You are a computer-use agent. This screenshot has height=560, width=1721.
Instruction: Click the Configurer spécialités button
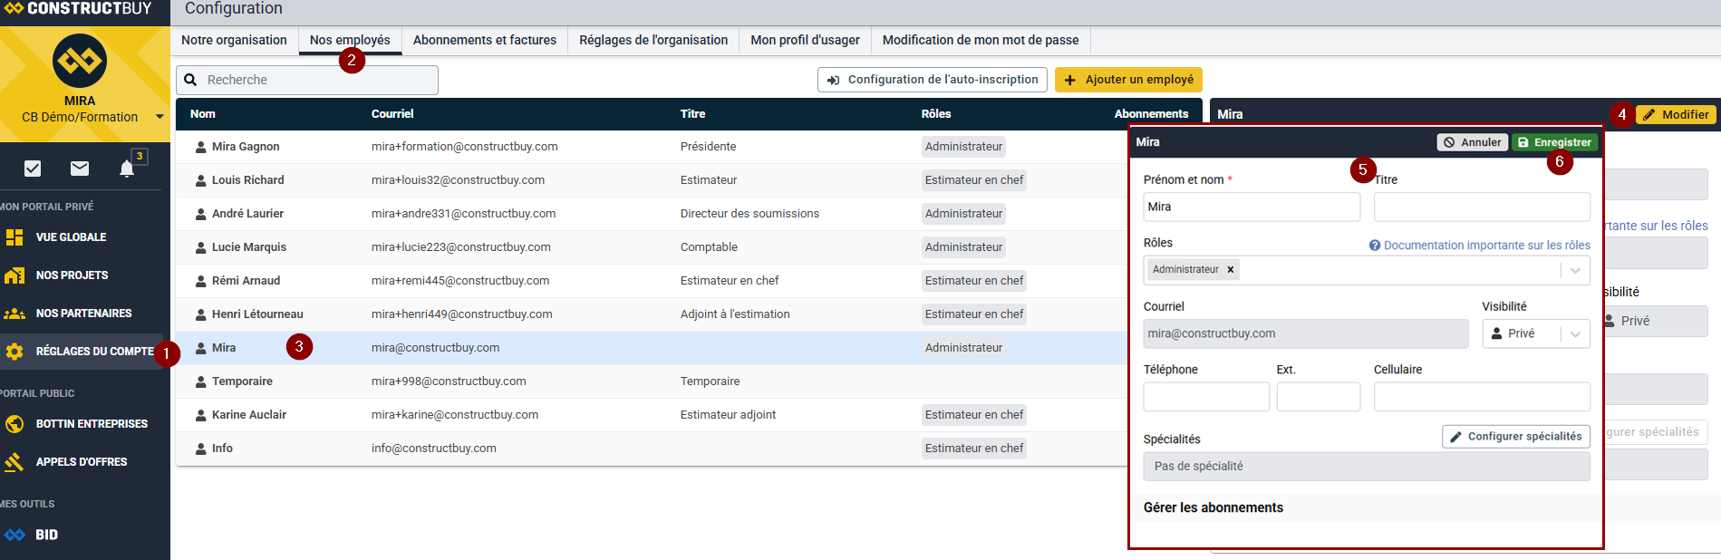[1515, 437]
